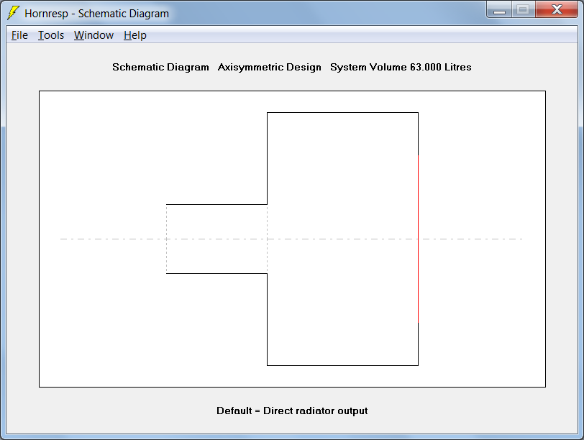This screenshot has height=440, width=584.
Task: Click the 'System Volume 63.000 Litres' text
Action: click(x=401, y=67)
